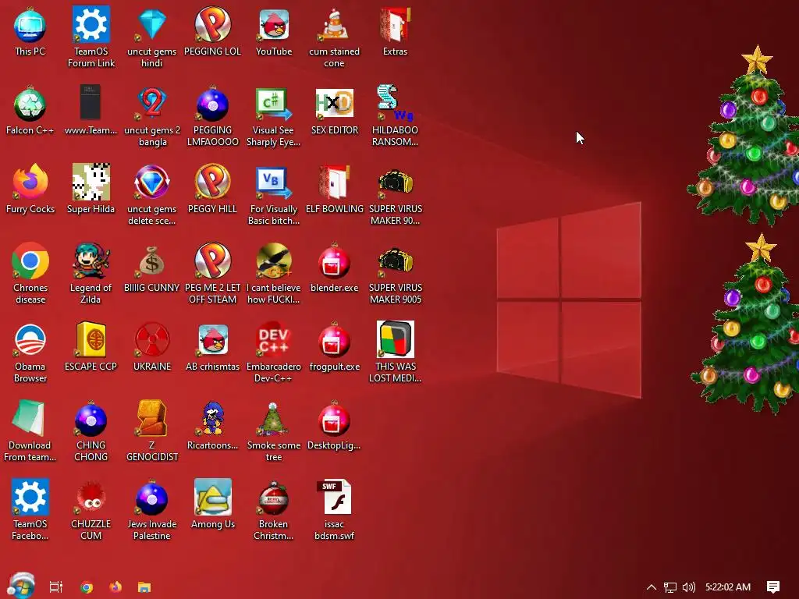Click the taskbar clock showing 5:22:02 AM
This screenshot has height=599, width=799.
pos(728,587)
